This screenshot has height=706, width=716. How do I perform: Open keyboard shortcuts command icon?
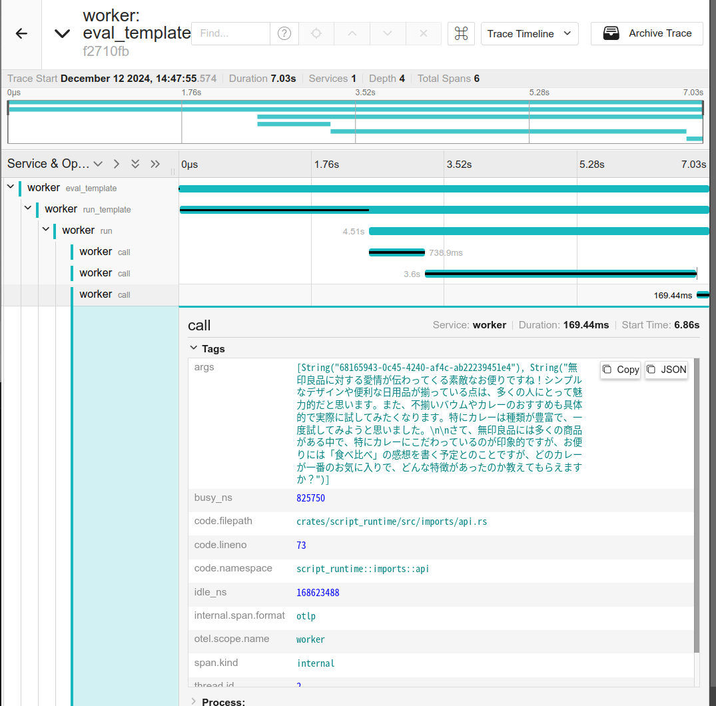(461, 33)
